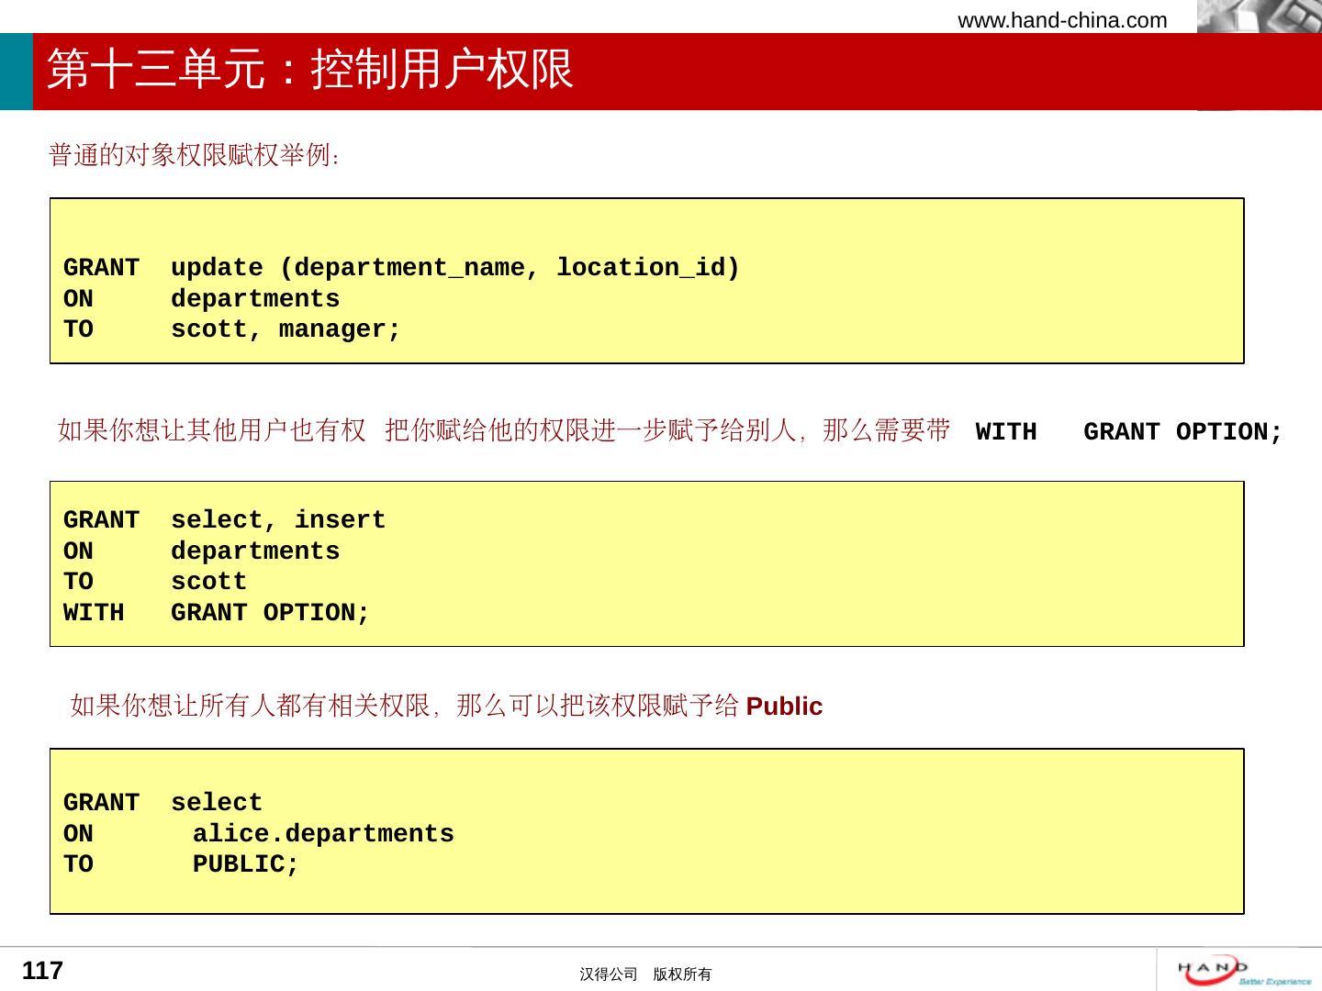The width and height of the screenshot is (1322, 991).
Task: Click the top-right corner header photo
Action: tap(1259, 17)
